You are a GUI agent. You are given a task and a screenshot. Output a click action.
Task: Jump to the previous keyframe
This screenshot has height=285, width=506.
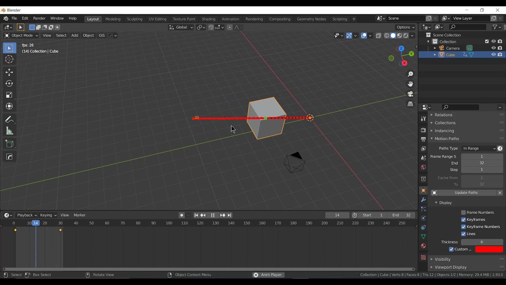pyautogui.click(x=203, y=215)
